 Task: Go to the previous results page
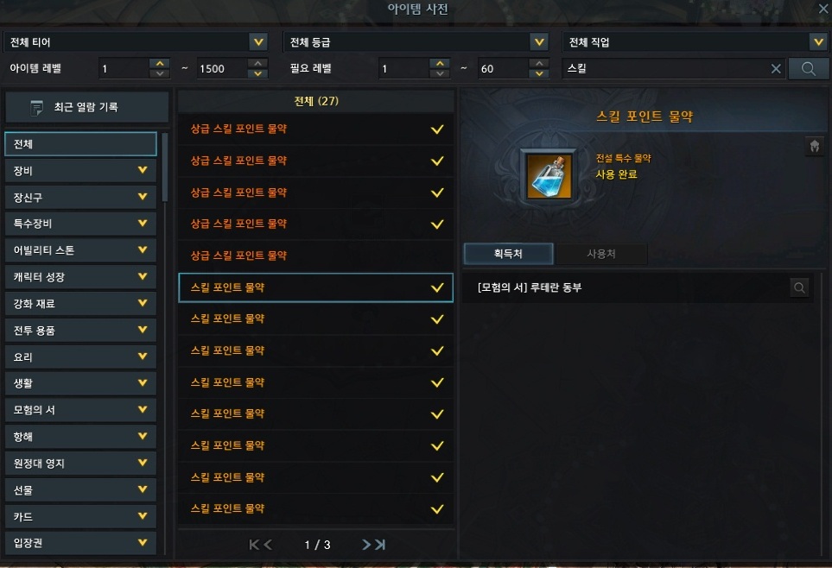pyautogui.click(x=268, y=545)
